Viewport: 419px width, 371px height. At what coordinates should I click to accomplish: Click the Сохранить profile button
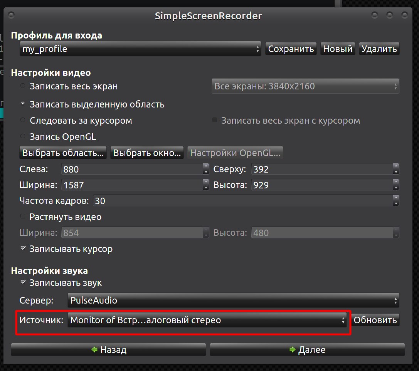pos(291,49)
